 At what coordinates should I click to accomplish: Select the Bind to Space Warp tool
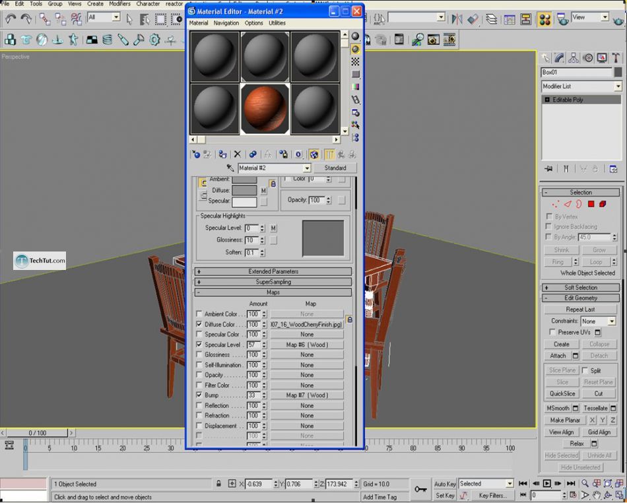[76, 18]
